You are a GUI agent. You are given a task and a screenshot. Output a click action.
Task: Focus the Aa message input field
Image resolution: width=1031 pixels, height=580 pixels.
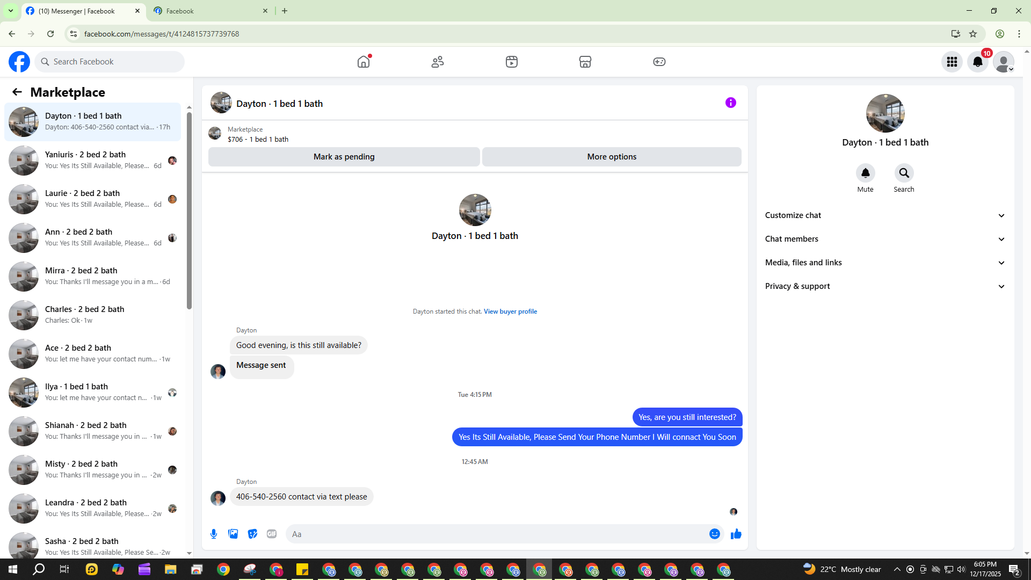[x=497, y=534]
